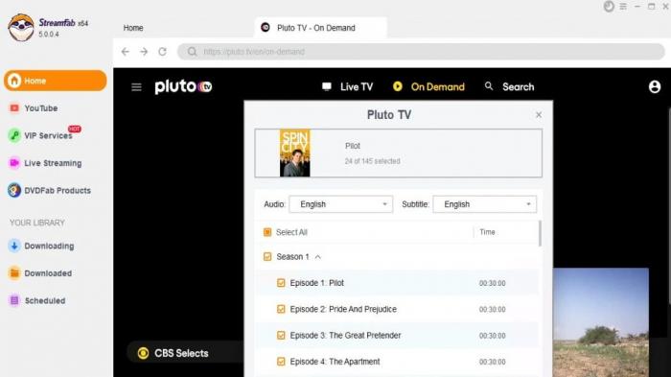Image resolution: width=671 pixels, height=377 pixels.
Task: Click the Time column header
Action: point(487,232)
